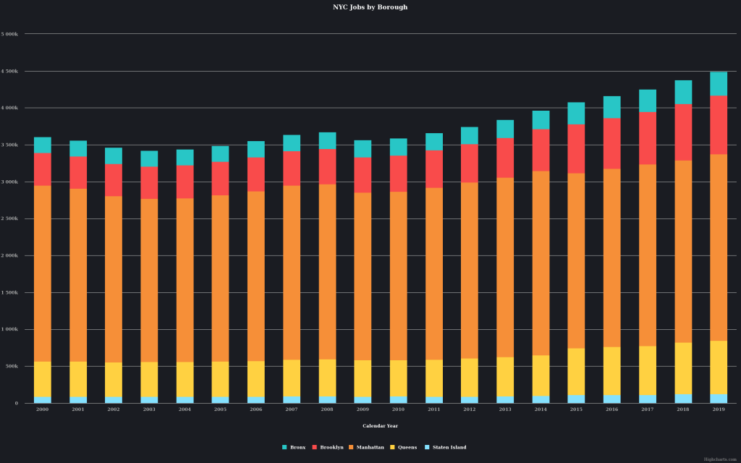This screenshot has height=463, width=741.
Task: Select the Brooklyn segment of the 2001 bar
Action: [78, 172]
